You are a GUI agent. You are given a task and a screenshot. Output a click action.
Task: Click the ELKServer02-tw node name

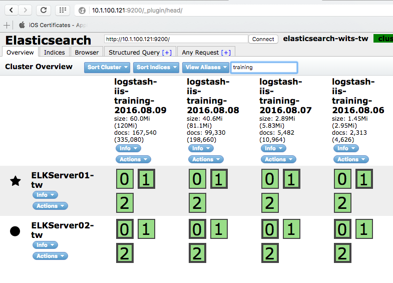[x=63, y=230]
